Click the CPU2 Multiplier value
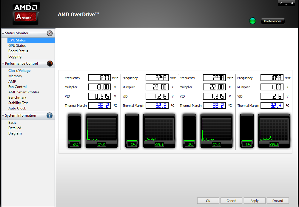The width and height of the screenshot is (299, 207). point(215,87)
